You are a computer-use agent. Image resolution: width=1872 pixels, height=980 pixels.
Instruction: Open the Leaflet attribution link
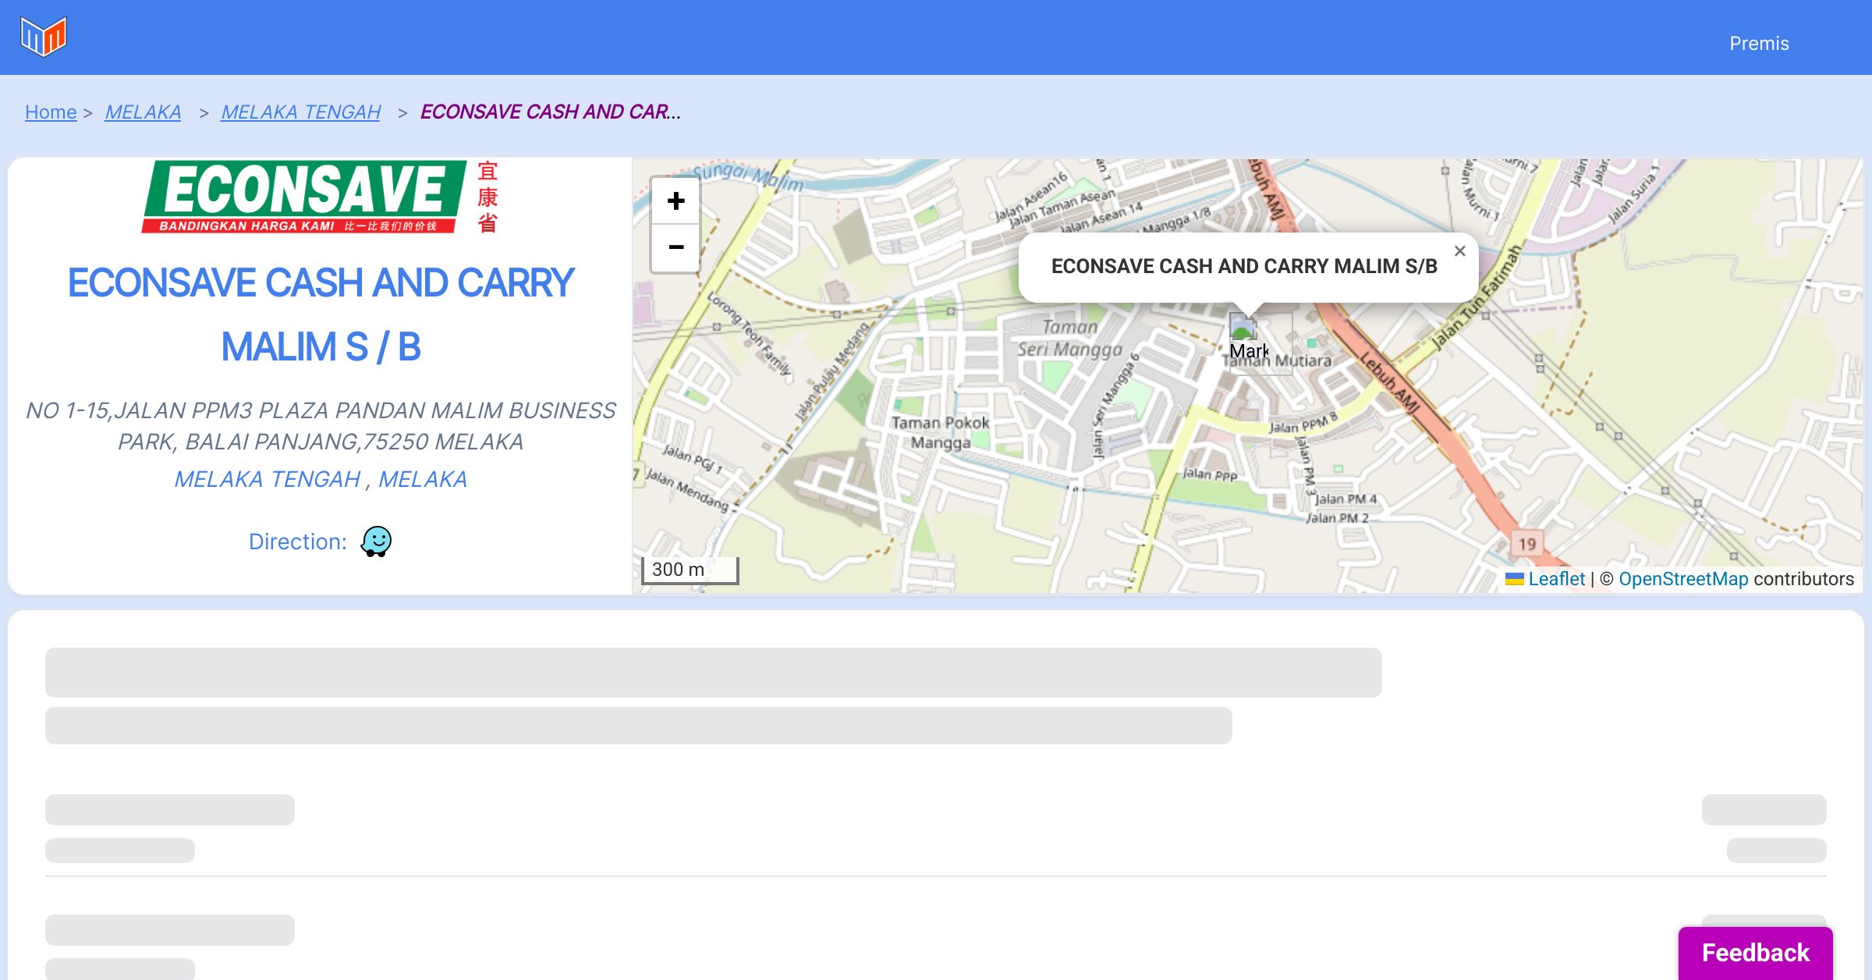(x=1556, y=579)
